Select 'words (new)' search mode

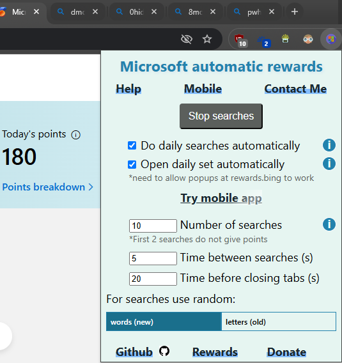point(164,321)
